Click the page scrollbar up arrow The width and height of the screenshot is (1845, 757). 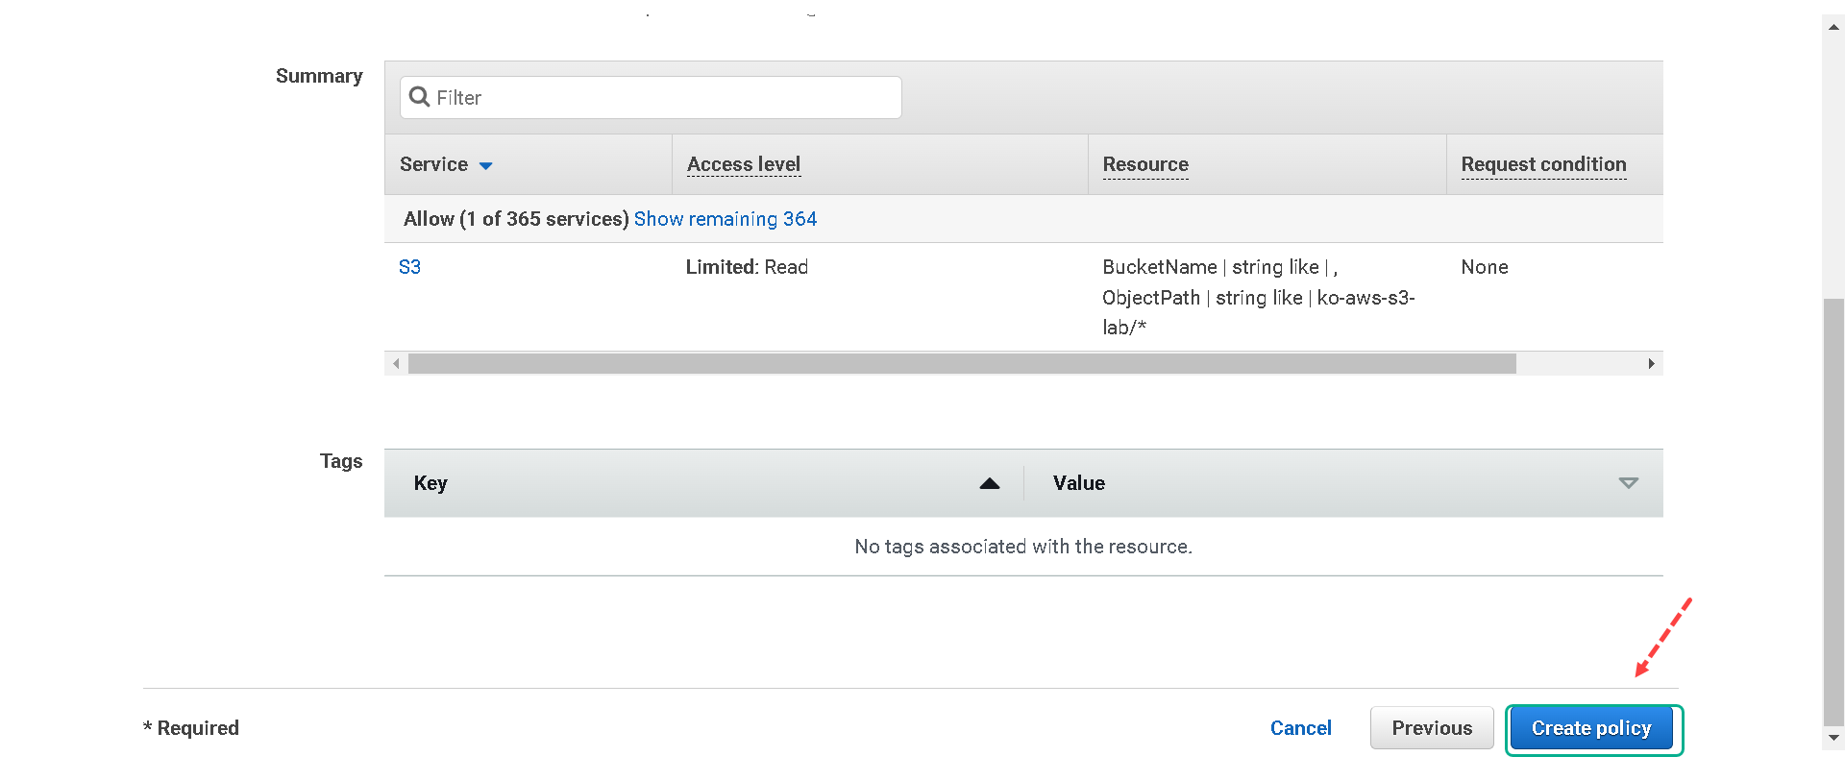(1833, 27)
